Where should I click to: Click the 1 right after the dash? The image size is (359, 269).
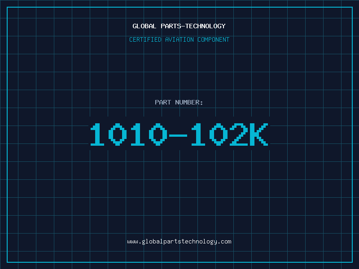(198, 134)
